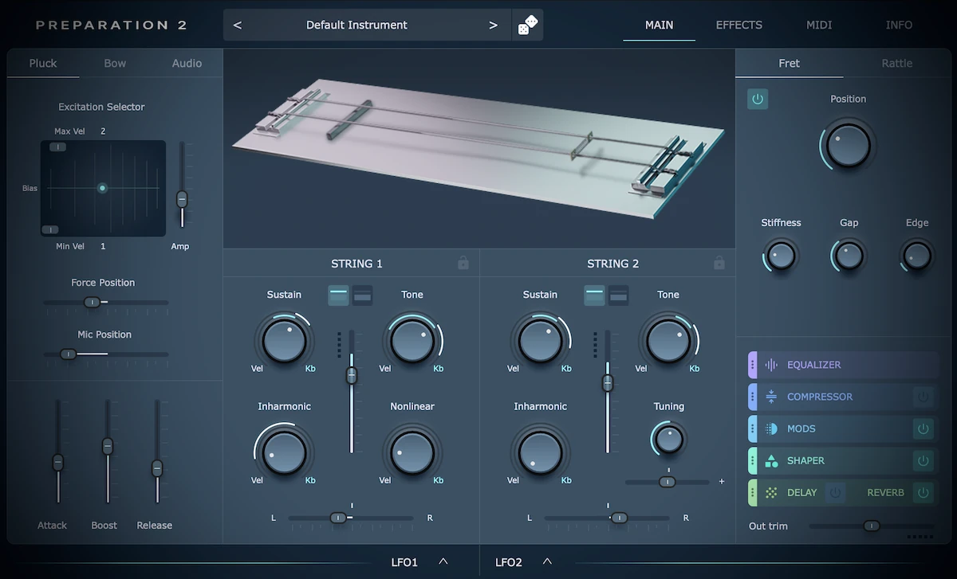Switch to the Bow tab
This screenshot has height=579, width=957.
pos(114,63)
